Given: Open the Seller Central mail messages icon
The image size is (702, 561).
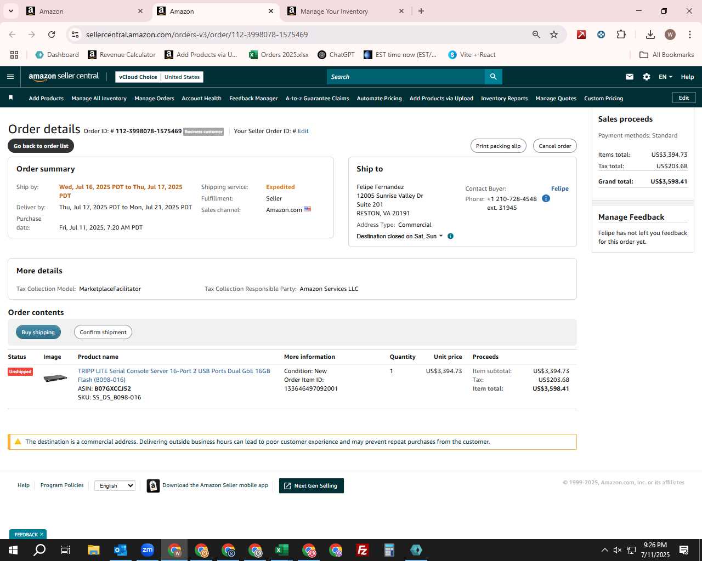Looking at the screenshot, I should pos(630,77).
